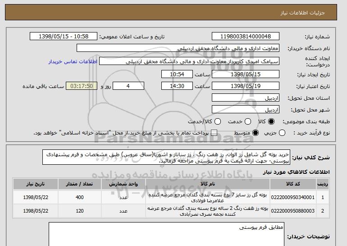Click the second row need date 1398/05/22
This screenshot has width=347, height=246.
pos(36,211)
